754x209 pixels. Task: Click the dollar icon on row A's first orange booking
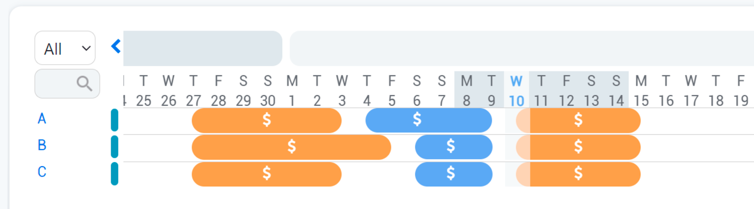click(267, 120)
